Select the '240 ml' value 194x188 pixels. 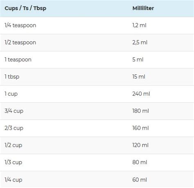(141, 94)
